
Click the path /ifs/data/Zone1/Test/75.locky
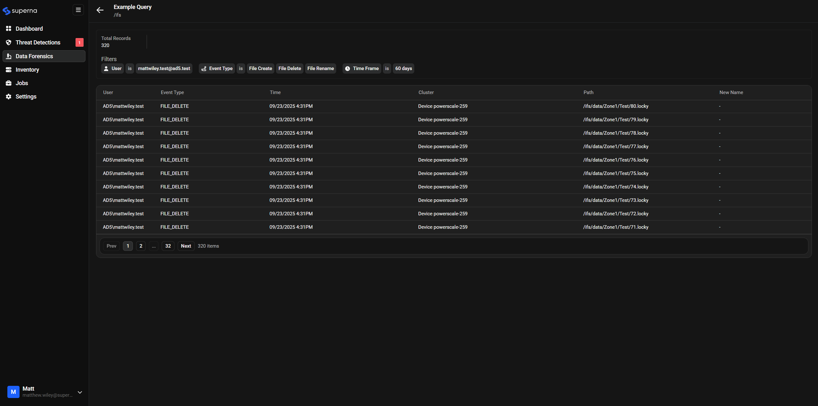coord(616,173)
